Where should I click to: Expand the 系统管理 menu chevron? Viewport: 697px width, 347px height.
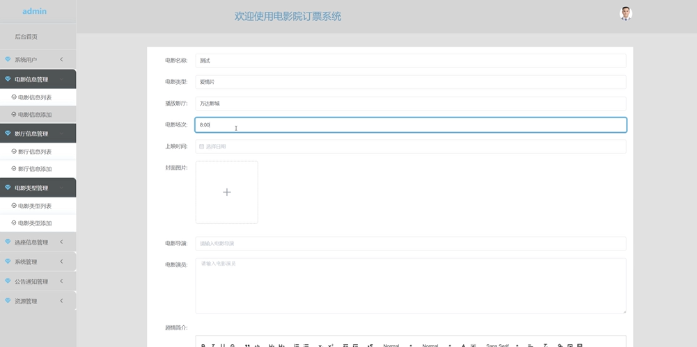point(61,261)
